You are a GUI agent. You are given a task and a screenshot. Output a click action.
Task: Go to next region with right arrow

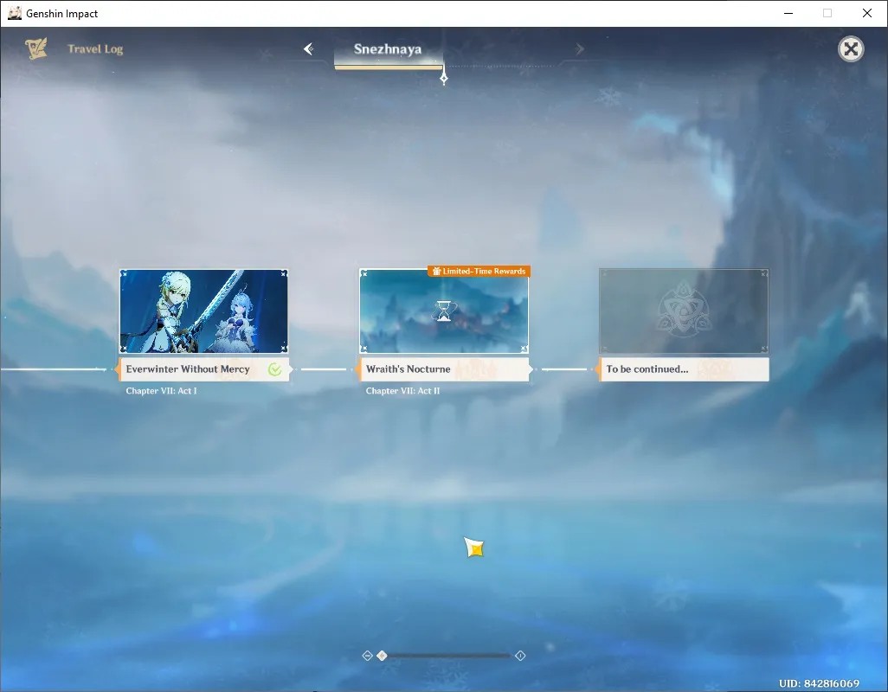[x=579, y=49]
